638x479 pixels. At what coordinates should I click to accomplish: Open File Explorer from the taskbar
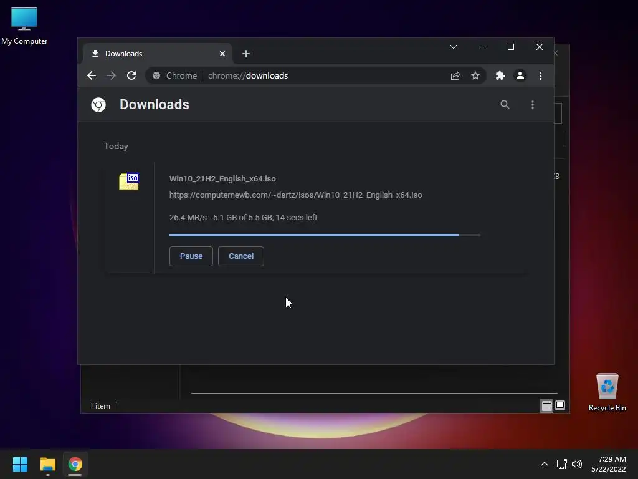coord(47,464)
